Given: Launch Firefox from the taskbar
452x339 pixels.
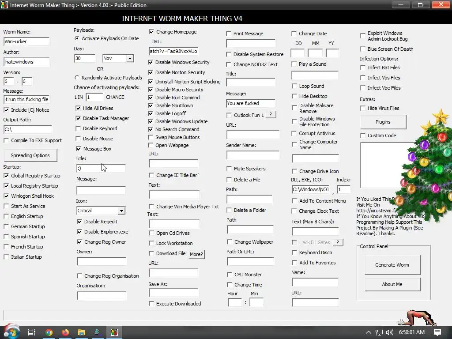Looking at the screenshot, I should (65, 332).
